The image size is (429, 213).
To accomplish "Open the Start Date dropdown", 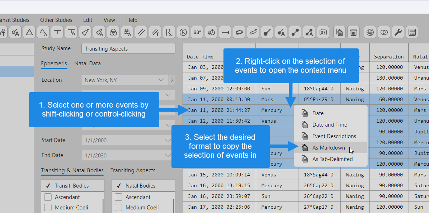I will click(x=168, y=141).
